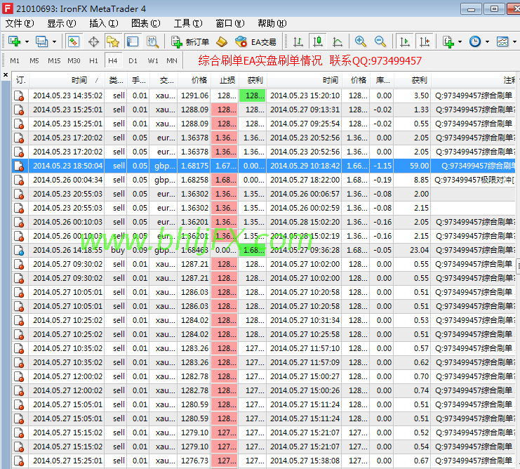Expand the new chart dropdown arrow
This screenshot has height=469, width=520.
[27, 41]
